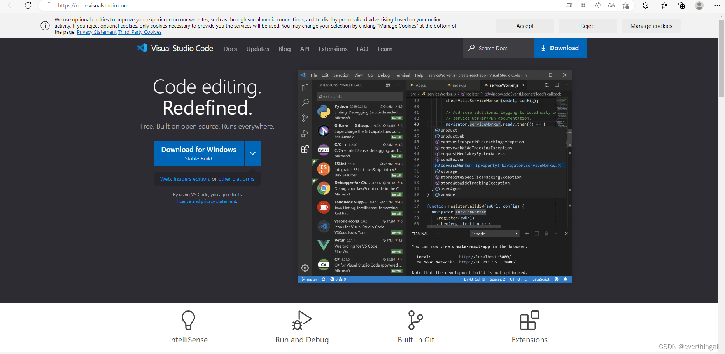This screenshot has width=725, height=354.
Task: Open license and privacy statement link
Action: (207, 201)
